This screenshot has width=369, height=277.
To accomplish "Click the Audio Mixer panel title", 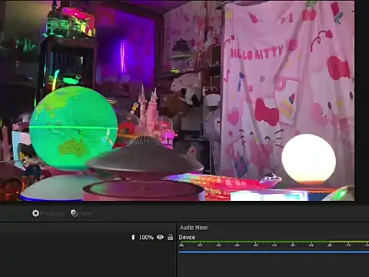I will [194, 228].
